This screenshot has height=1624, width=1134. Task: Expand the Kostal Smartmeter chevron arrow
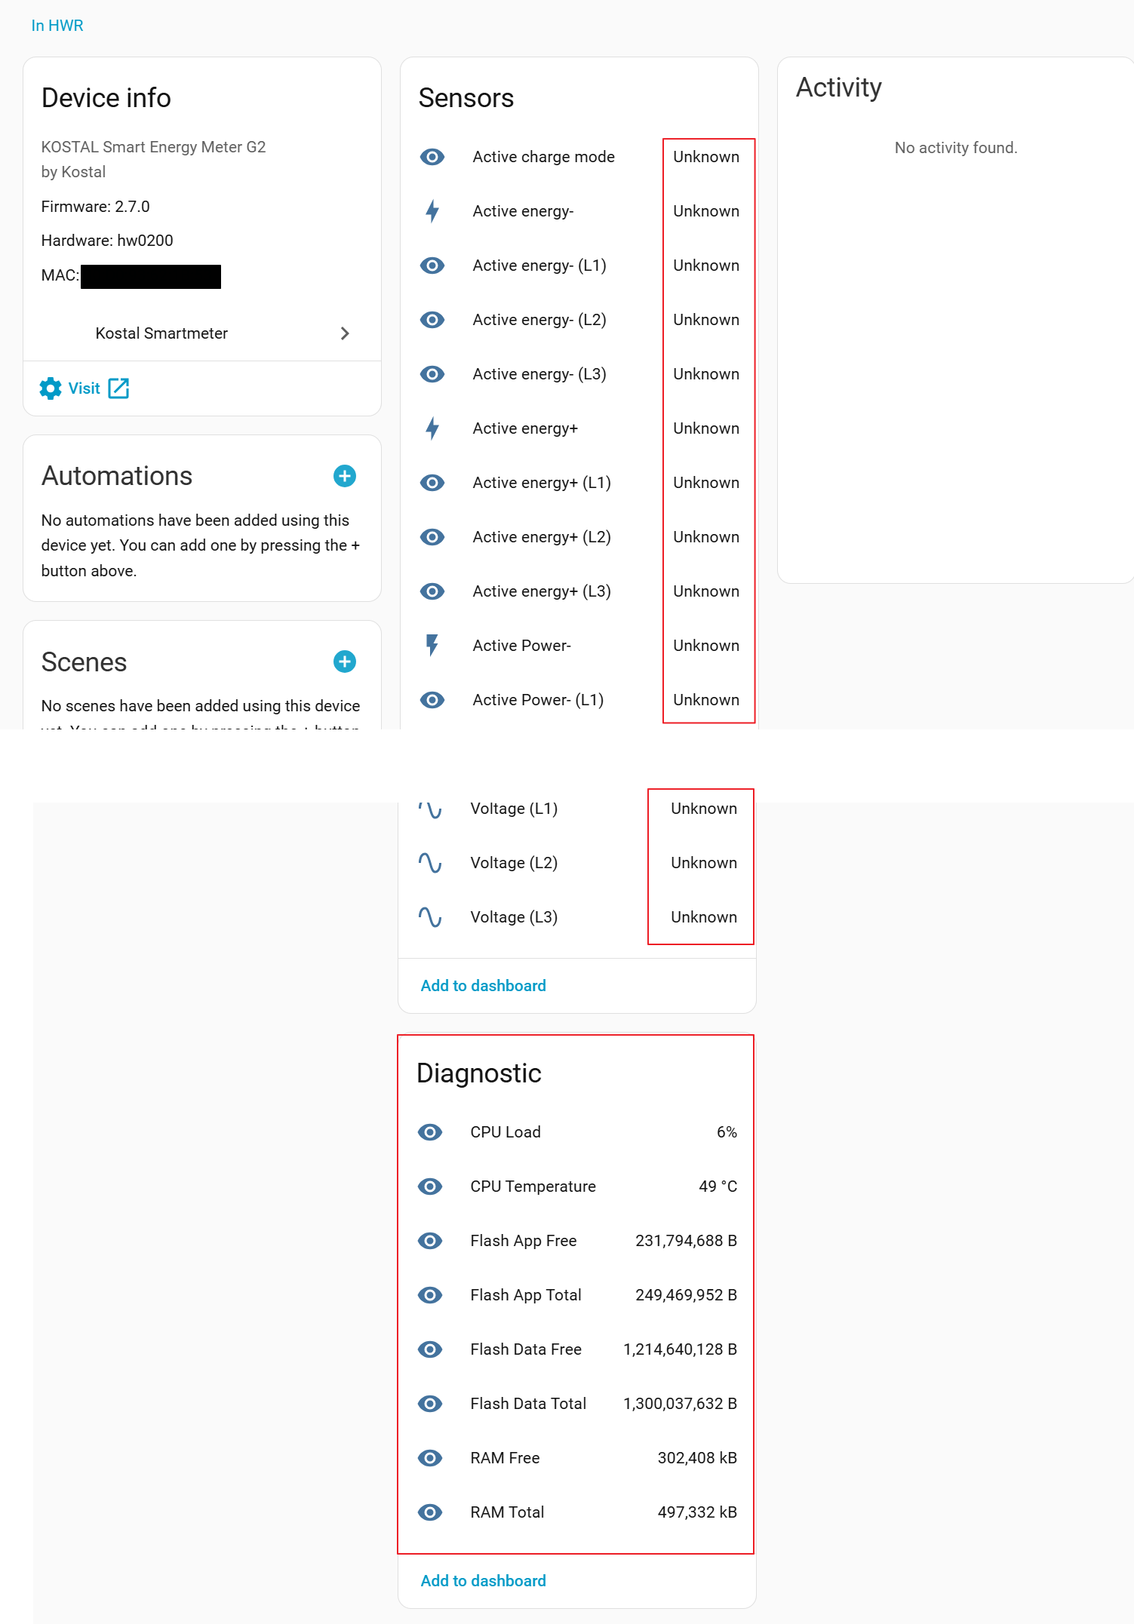tap(345, 333)
